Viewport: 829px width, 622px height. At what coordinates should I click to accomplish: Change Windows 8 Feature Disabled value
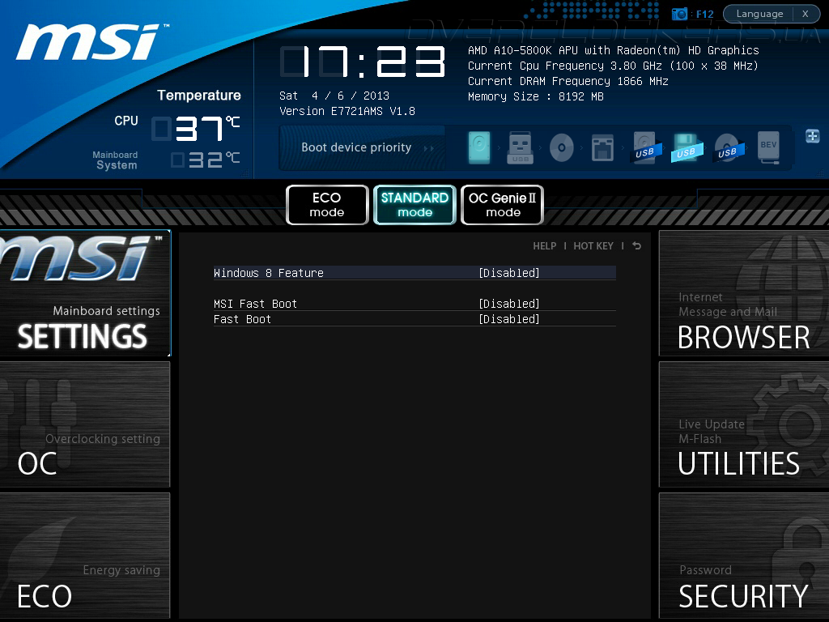509,273
